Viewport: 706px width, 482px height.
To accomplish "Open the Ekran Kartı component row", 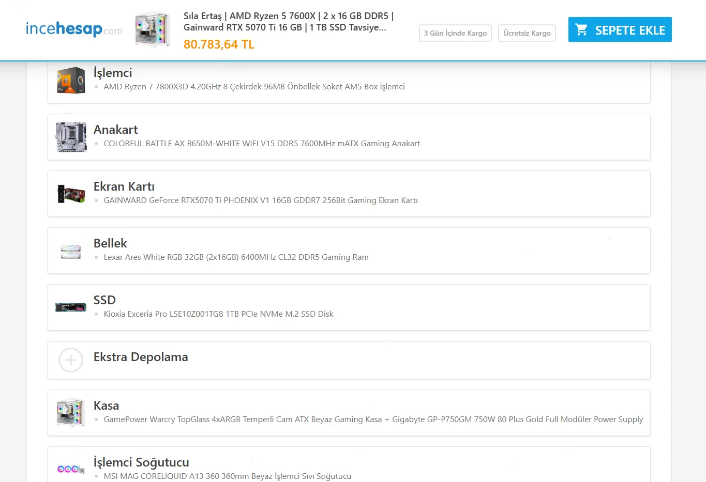I will click(349, 194).
